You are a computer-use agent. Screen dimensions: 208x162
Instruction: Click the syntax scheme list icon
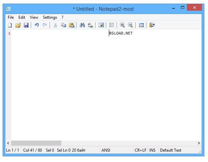tap(112, 25)
